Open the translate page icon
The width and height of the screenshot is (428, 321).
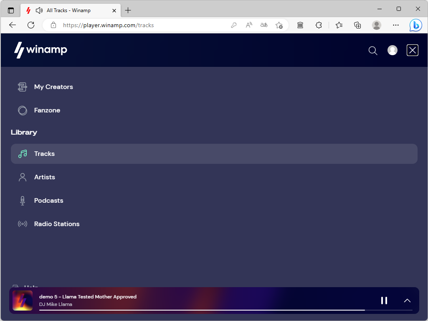click(263, 25)
